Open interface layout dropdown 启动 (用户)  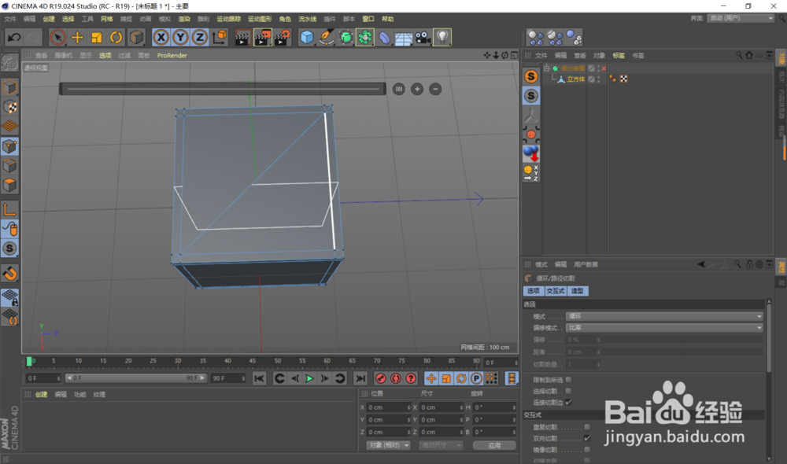[x=741, y=18]
